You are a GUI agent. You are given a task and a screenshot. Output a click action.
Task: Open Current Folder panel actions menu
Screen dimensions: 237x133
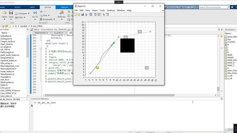point(27,30)
